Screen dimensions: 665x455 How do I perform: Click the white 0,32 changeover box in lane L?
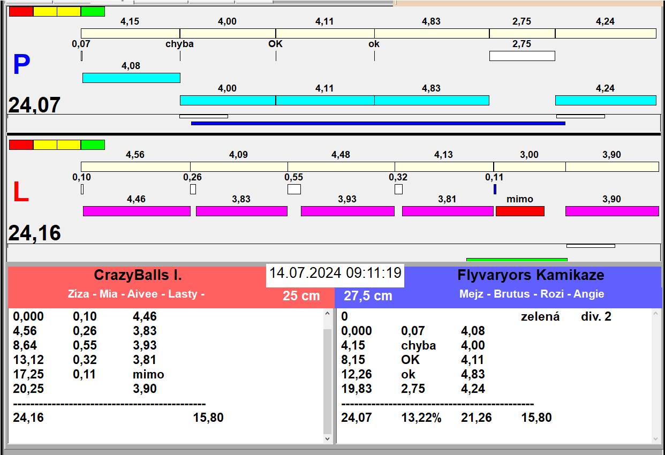click(x=398, y=189)
